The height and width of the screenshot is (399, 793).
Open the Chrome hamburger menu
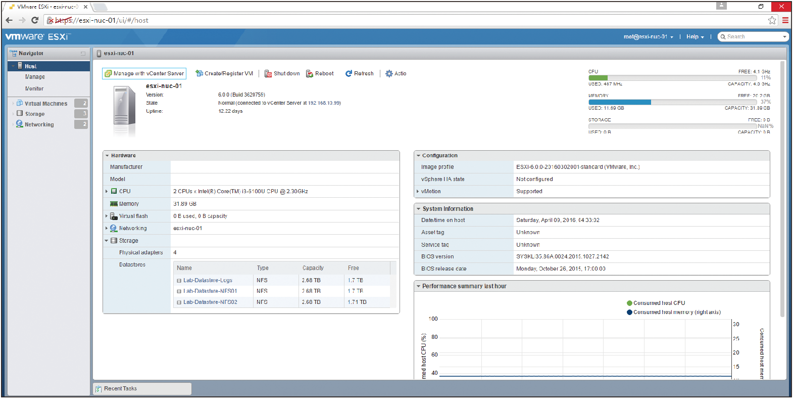click(785, 20)
